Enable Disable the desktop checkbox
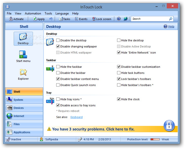Viewport: 185px width, 149px height. click(58, 40)
